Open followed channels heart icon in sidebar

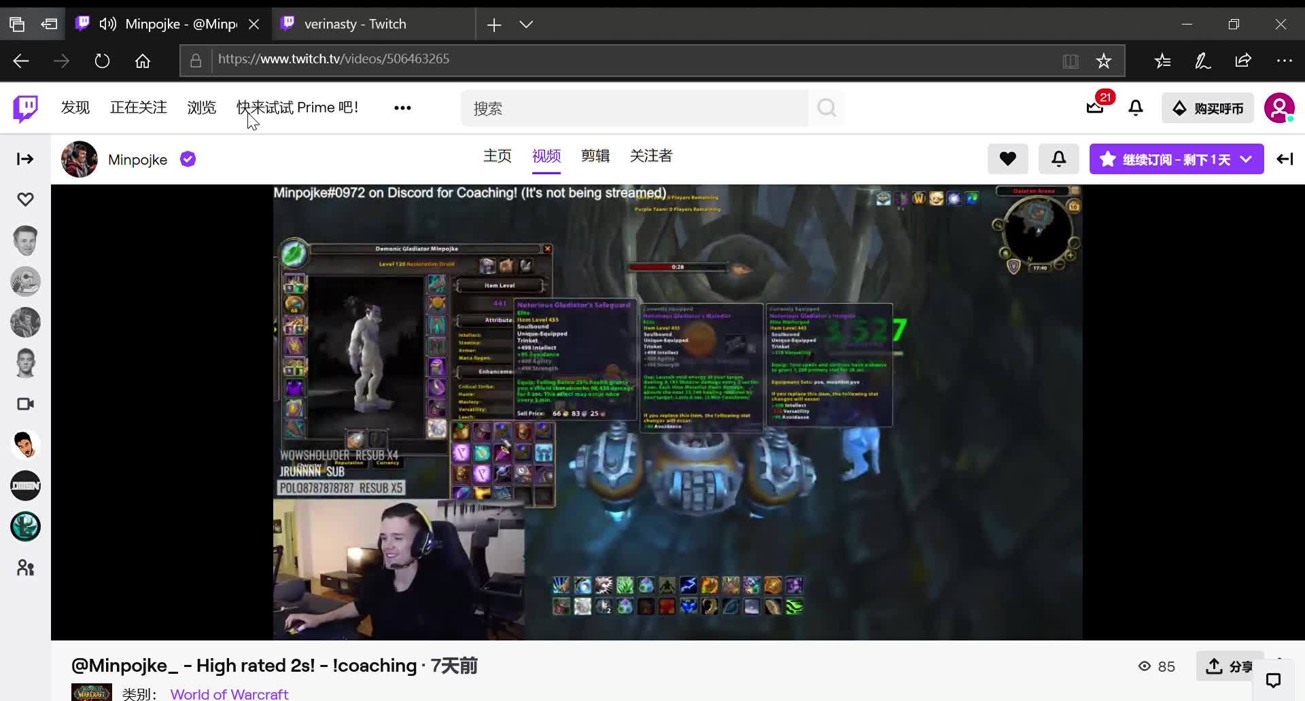point(25,200)
